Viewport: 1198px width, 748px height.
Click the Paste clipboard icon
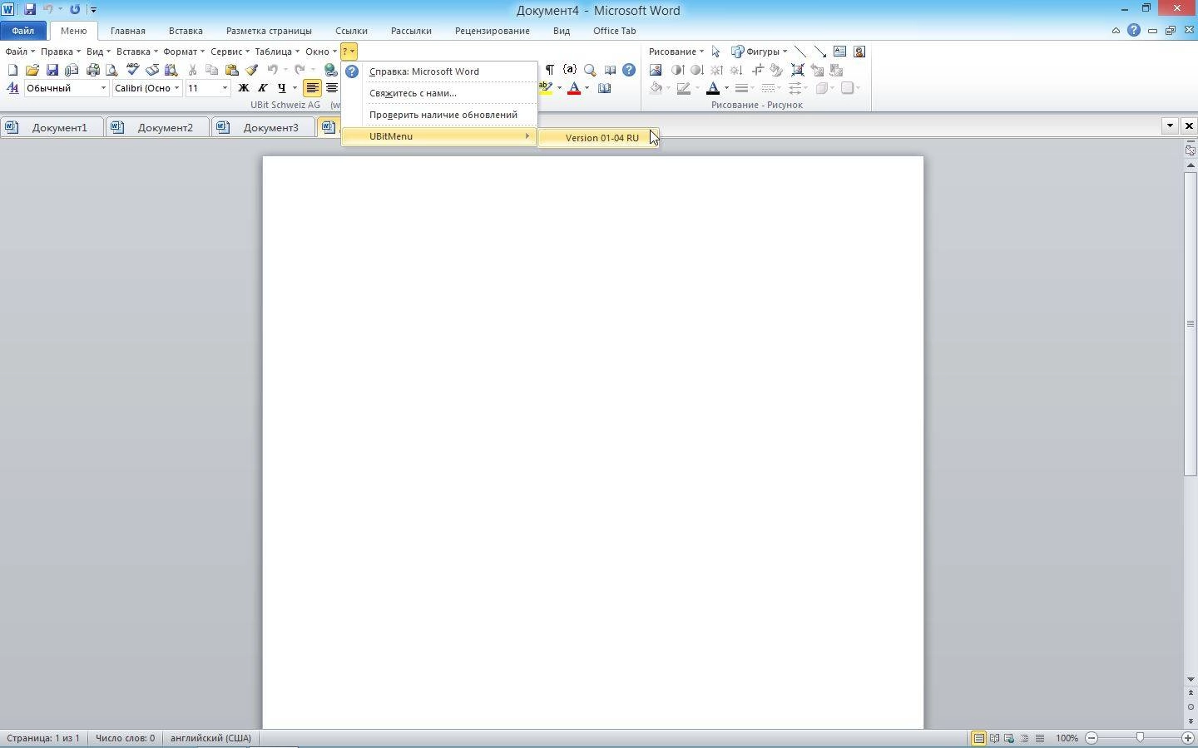pyautogui.click(x=232, y=71)
